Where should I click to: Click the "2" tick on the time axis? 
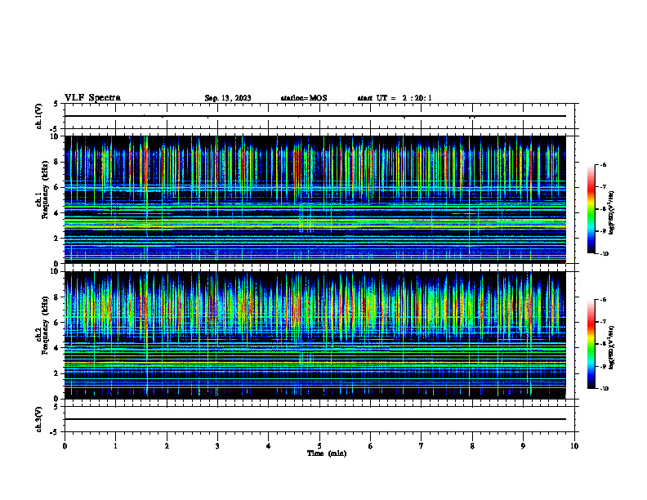[x=167, y=446]
